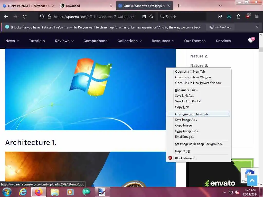Choose Copy Image Link

(x=199, y=131)
